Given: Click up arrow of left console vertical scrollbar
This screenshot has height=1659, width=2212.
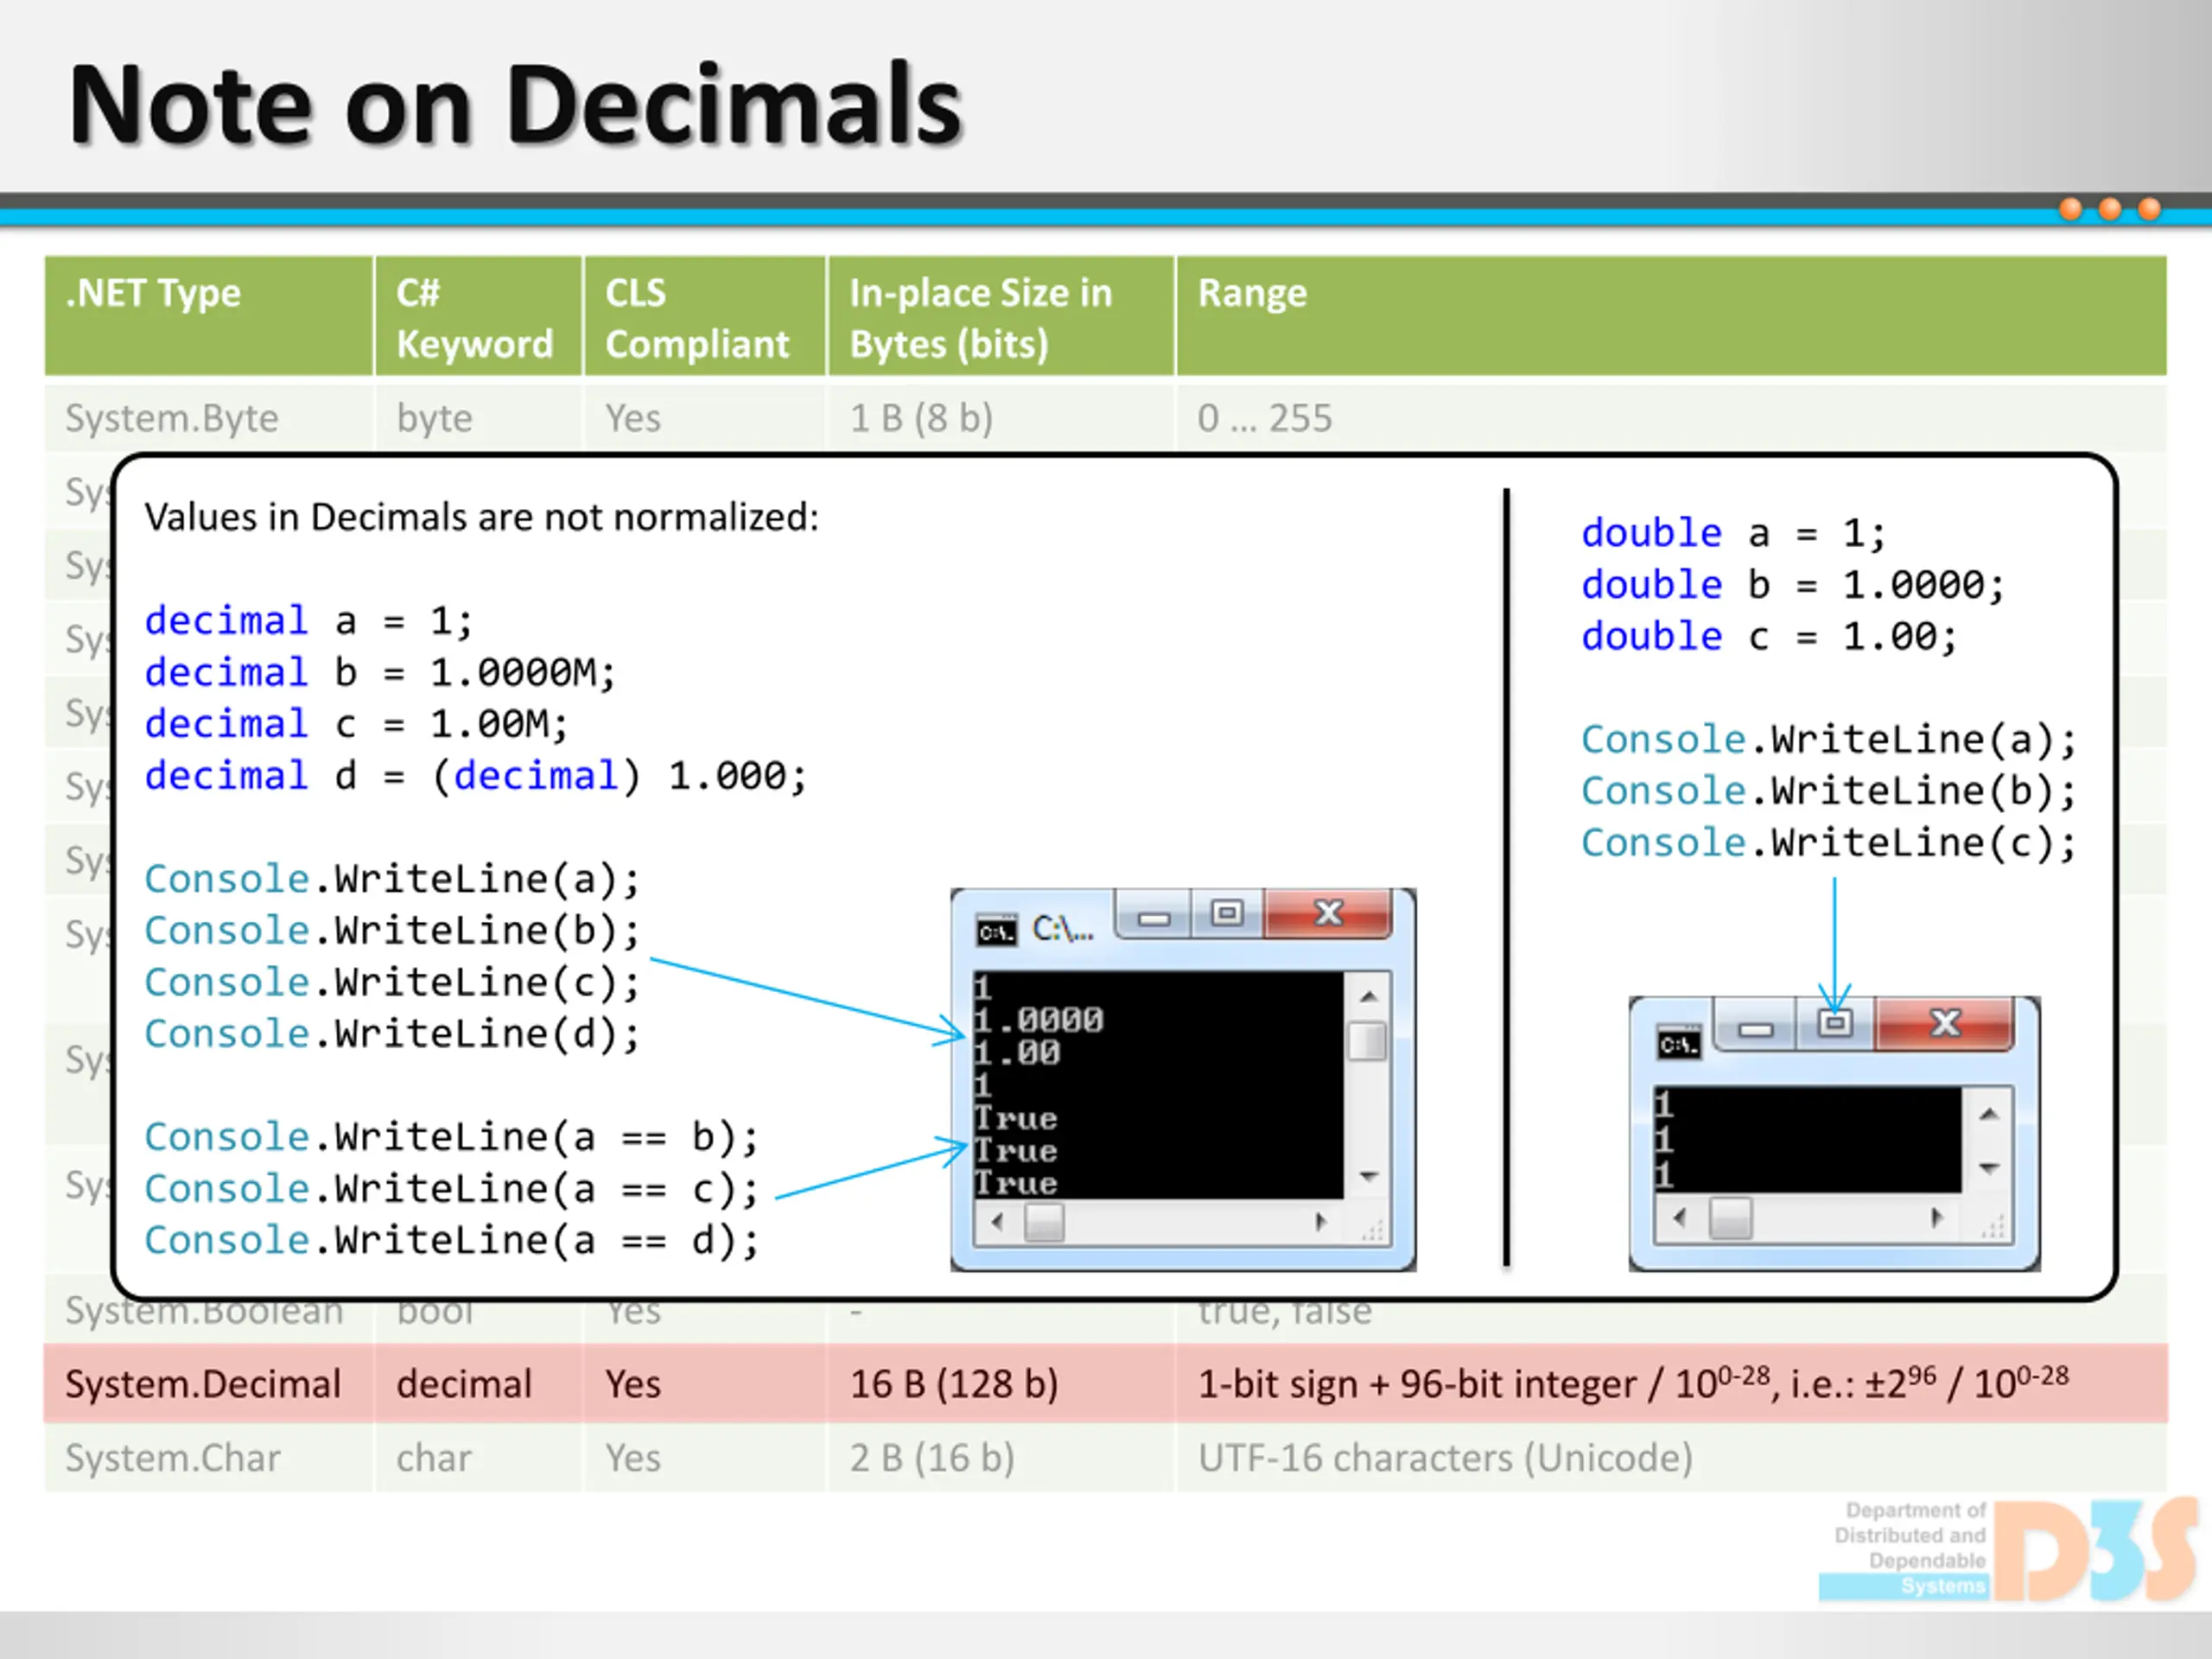Looking at the screenshot, I should tap(1368, 996).
